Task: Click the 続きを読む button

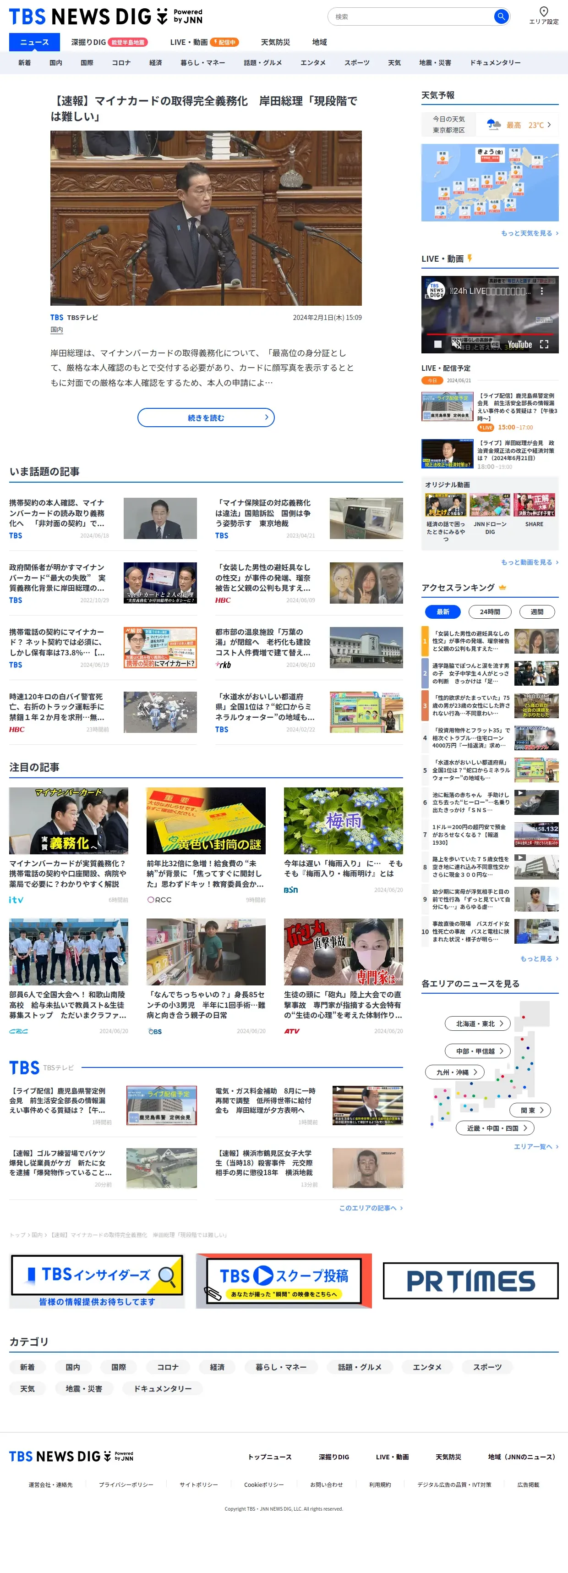Action: pyautogui.click(x=206, y=418)
